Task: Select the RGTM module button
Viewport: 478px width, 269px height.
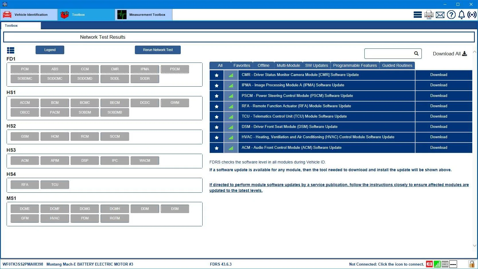Action: click(115, 218)
